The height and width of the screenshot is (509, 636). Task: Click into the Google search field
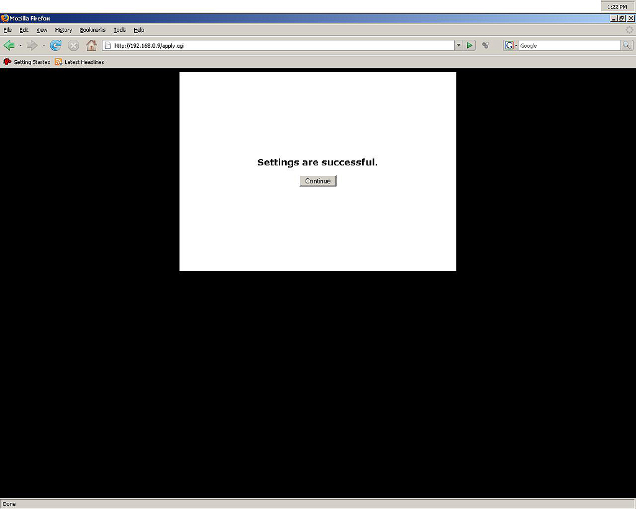(x=569, y=45)
